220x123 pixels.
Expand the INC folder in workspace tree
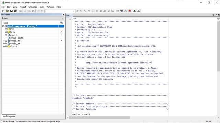click(x=6, y=29)
